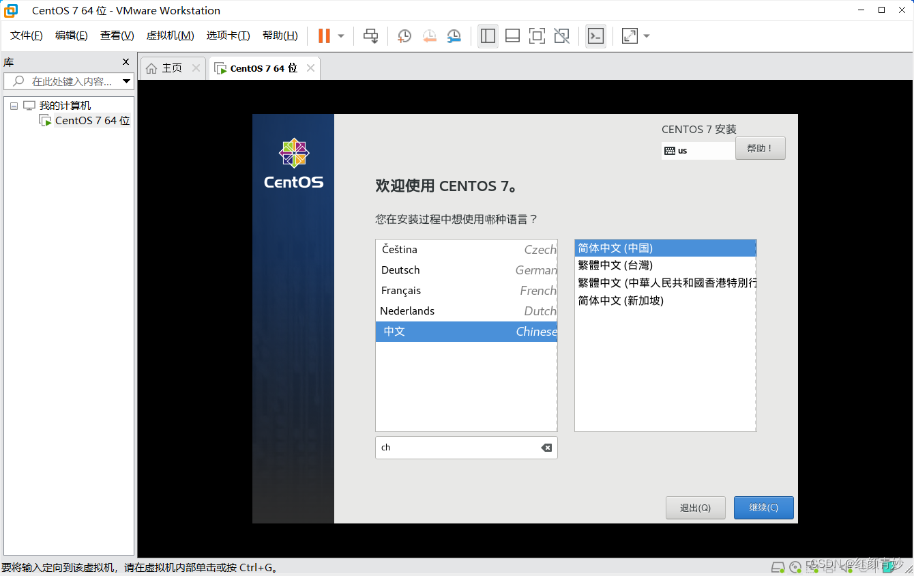Viewport: 914px width, 576px height.
Task: Open the snapshot manager
Action: click(x=454, y=36)
